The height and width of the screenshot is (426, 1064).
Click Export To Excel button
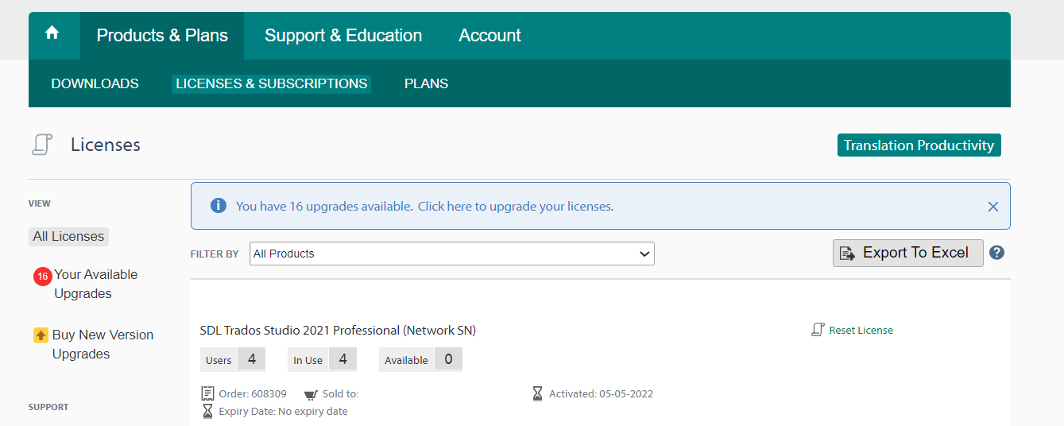coord(907,253)
